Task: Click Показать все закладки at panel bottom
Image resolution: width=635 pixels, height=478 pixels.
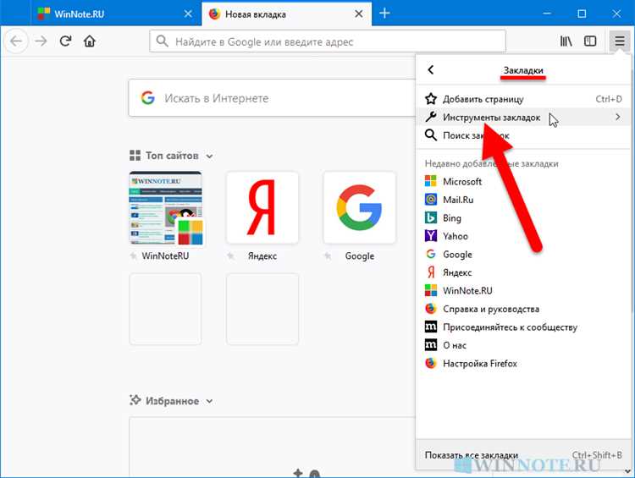Action: [x=523, y=455]
